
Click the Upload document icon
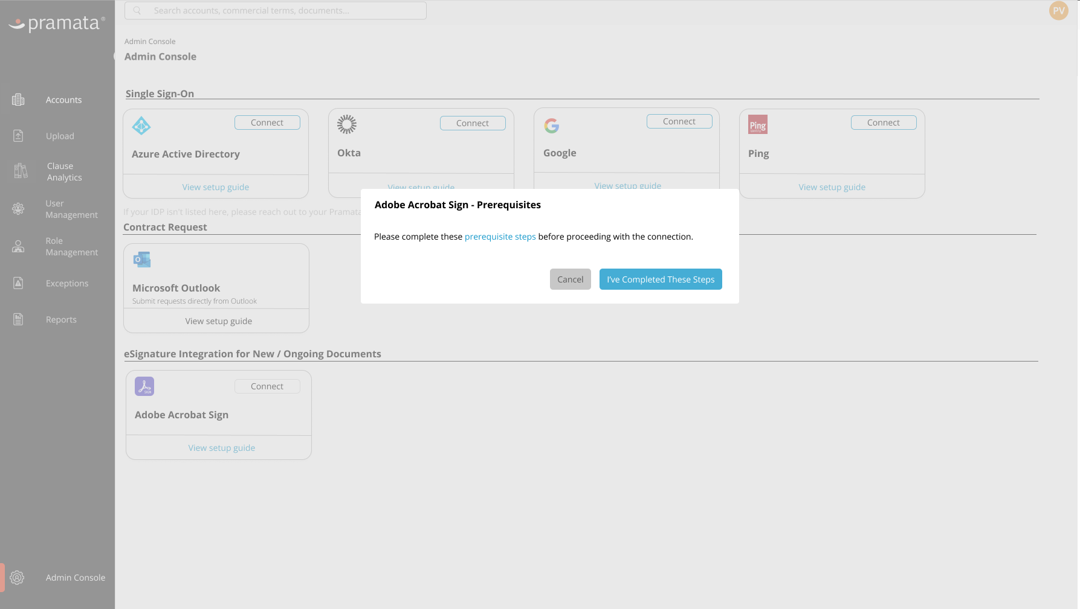pyautogui.click(x=18, y=136)
